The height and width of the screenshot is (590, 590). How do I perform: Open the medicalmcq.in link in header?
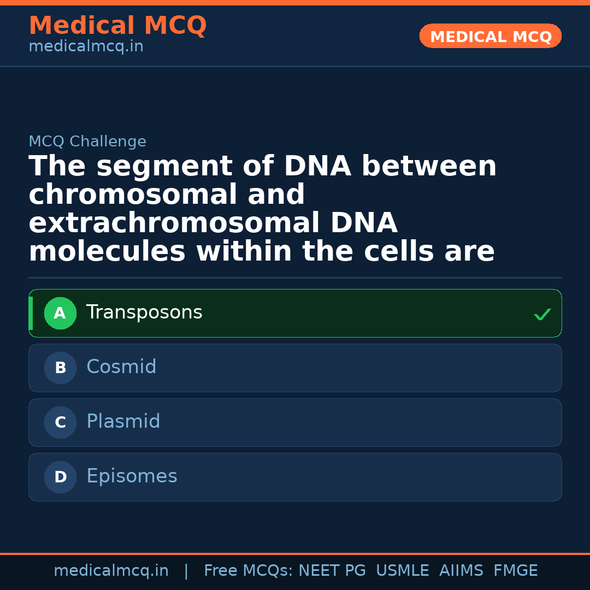(86, 47)
